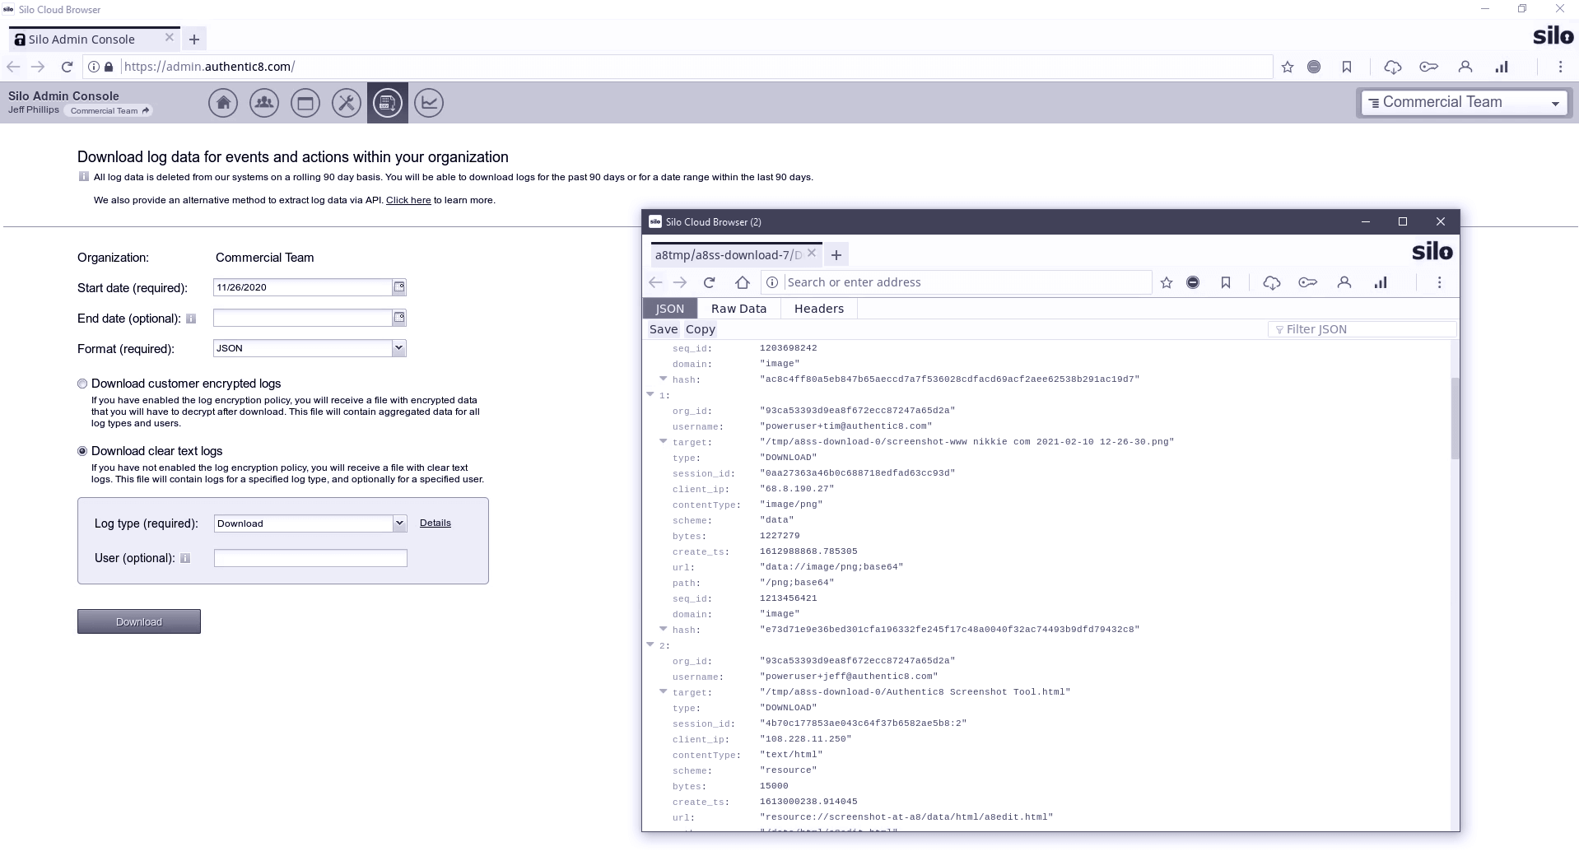1579x856 pixels.
Task: Click the User optional info icon
Action: [x=185, y=558]
